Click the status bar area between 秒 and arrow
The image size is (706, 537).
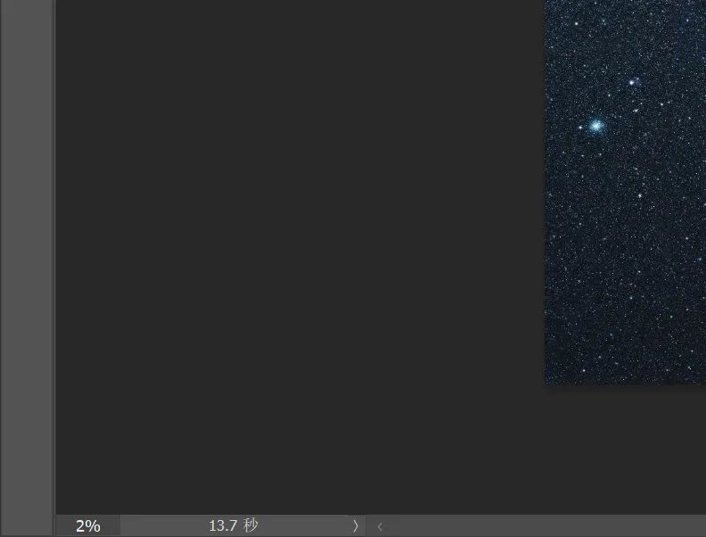(303, 526)
